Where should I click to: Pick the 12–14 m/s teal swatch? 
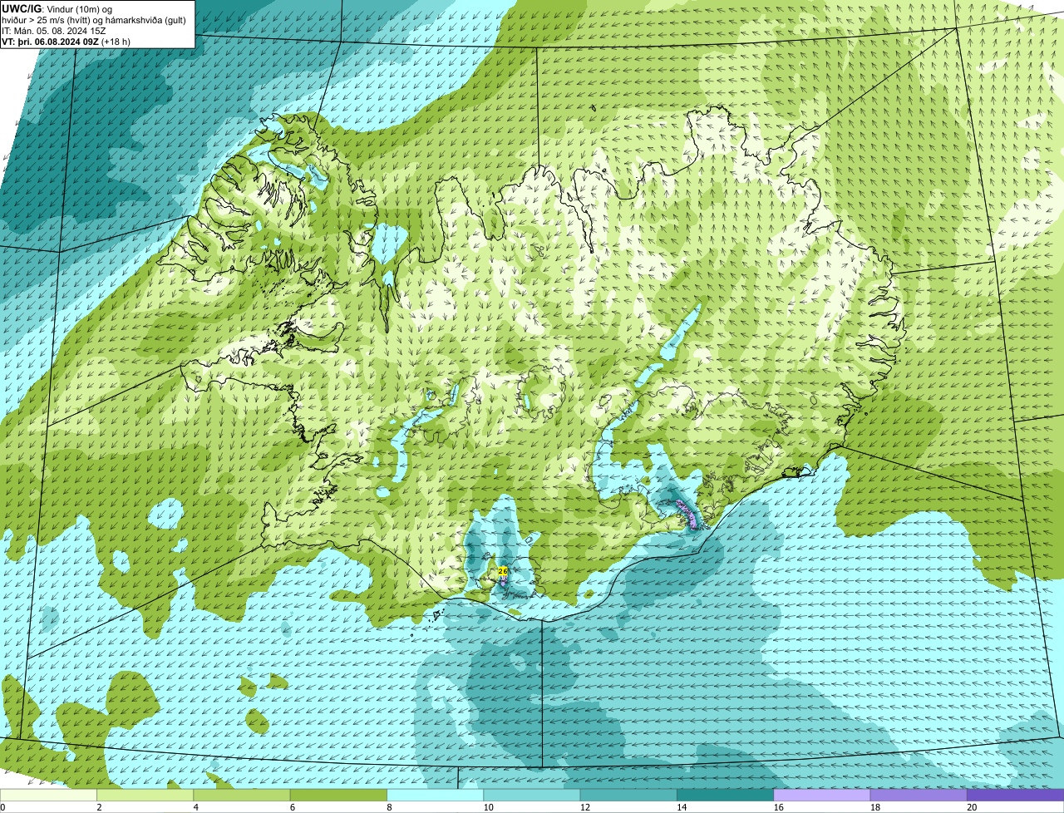point(628,796)
